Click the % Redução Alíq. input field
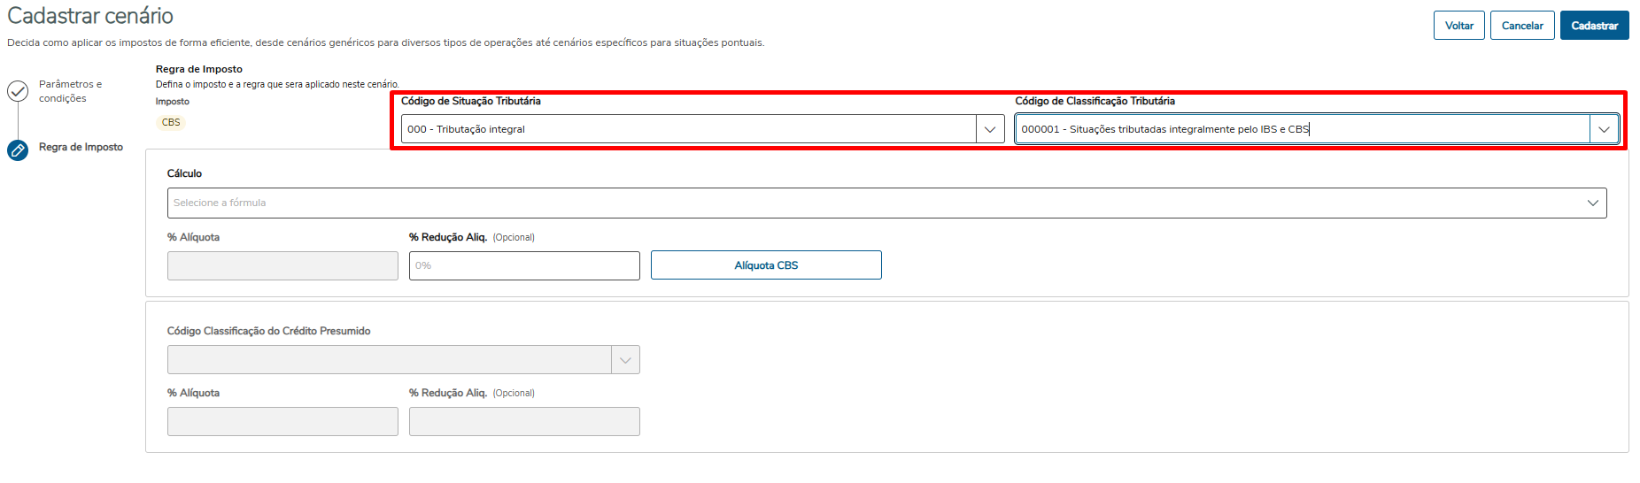Viewport: 1640px width, 483px height. click(524, 265)
